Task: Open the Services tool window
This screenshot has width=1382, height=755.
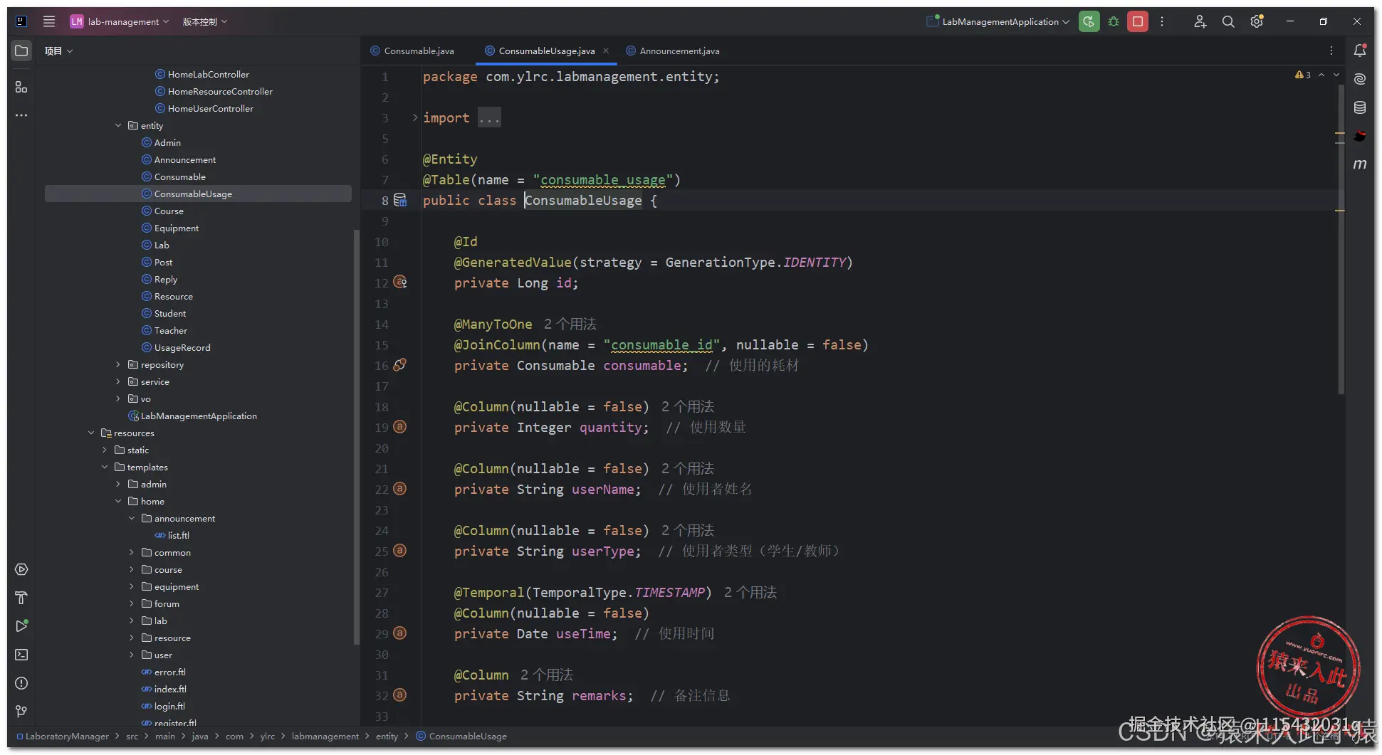Action: 21,569
